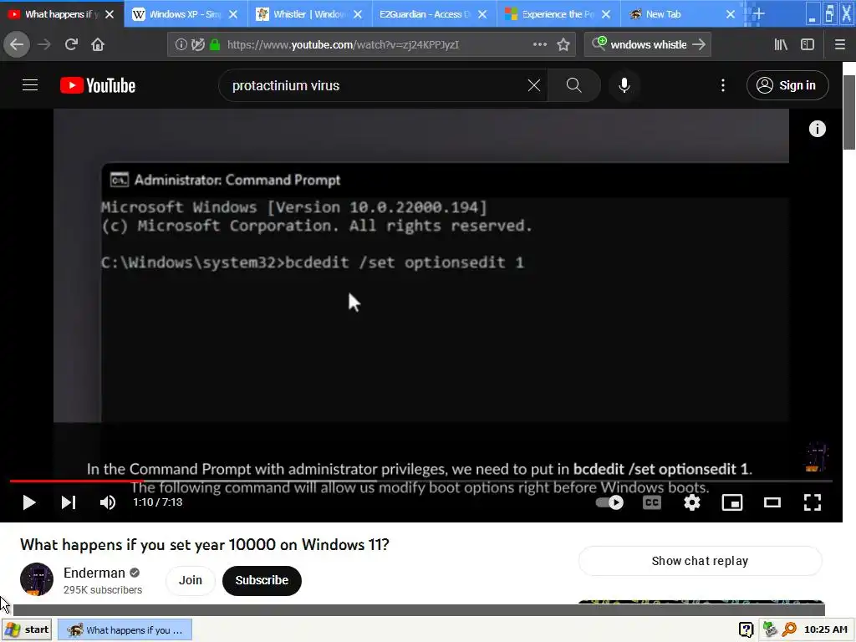
Task: Click the What happens if you taskbar button
Action: pyautogui.click(x=125, y=629)
